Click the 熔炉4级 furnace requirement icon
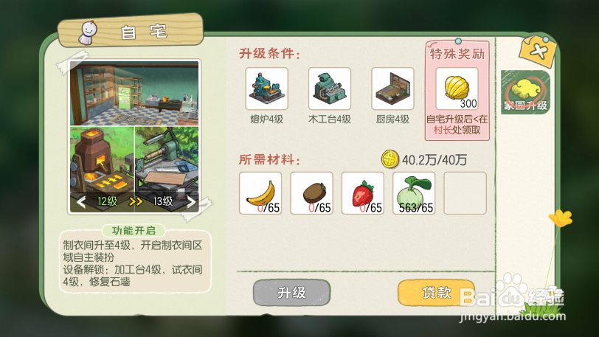 click(x=266, y=88)
